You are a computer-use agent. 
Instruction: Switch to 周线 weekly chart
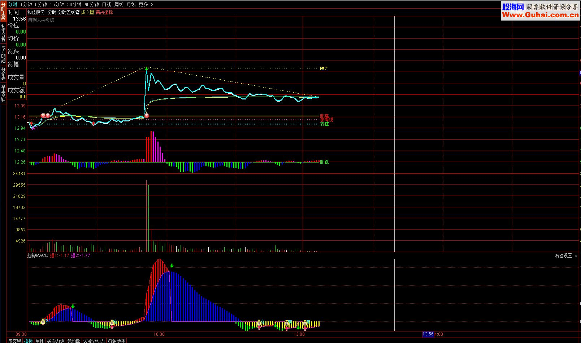coord(119,4)
